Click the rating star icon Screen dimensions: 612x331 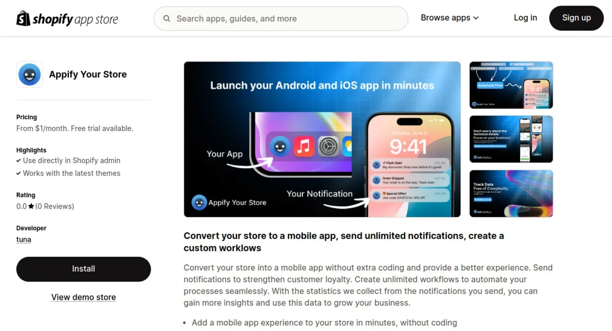point(31,206)
